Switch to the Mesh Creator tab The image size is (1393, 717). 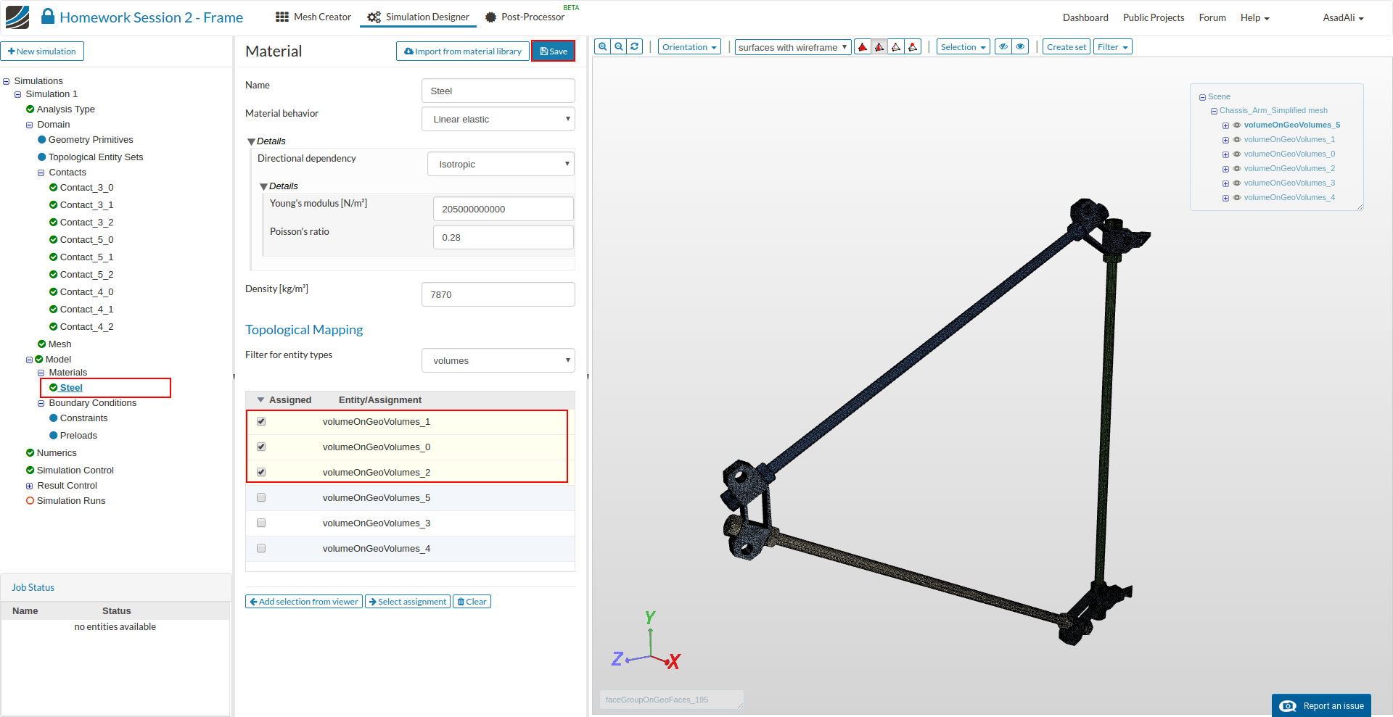pyautogui.click(x=313, y=17)
